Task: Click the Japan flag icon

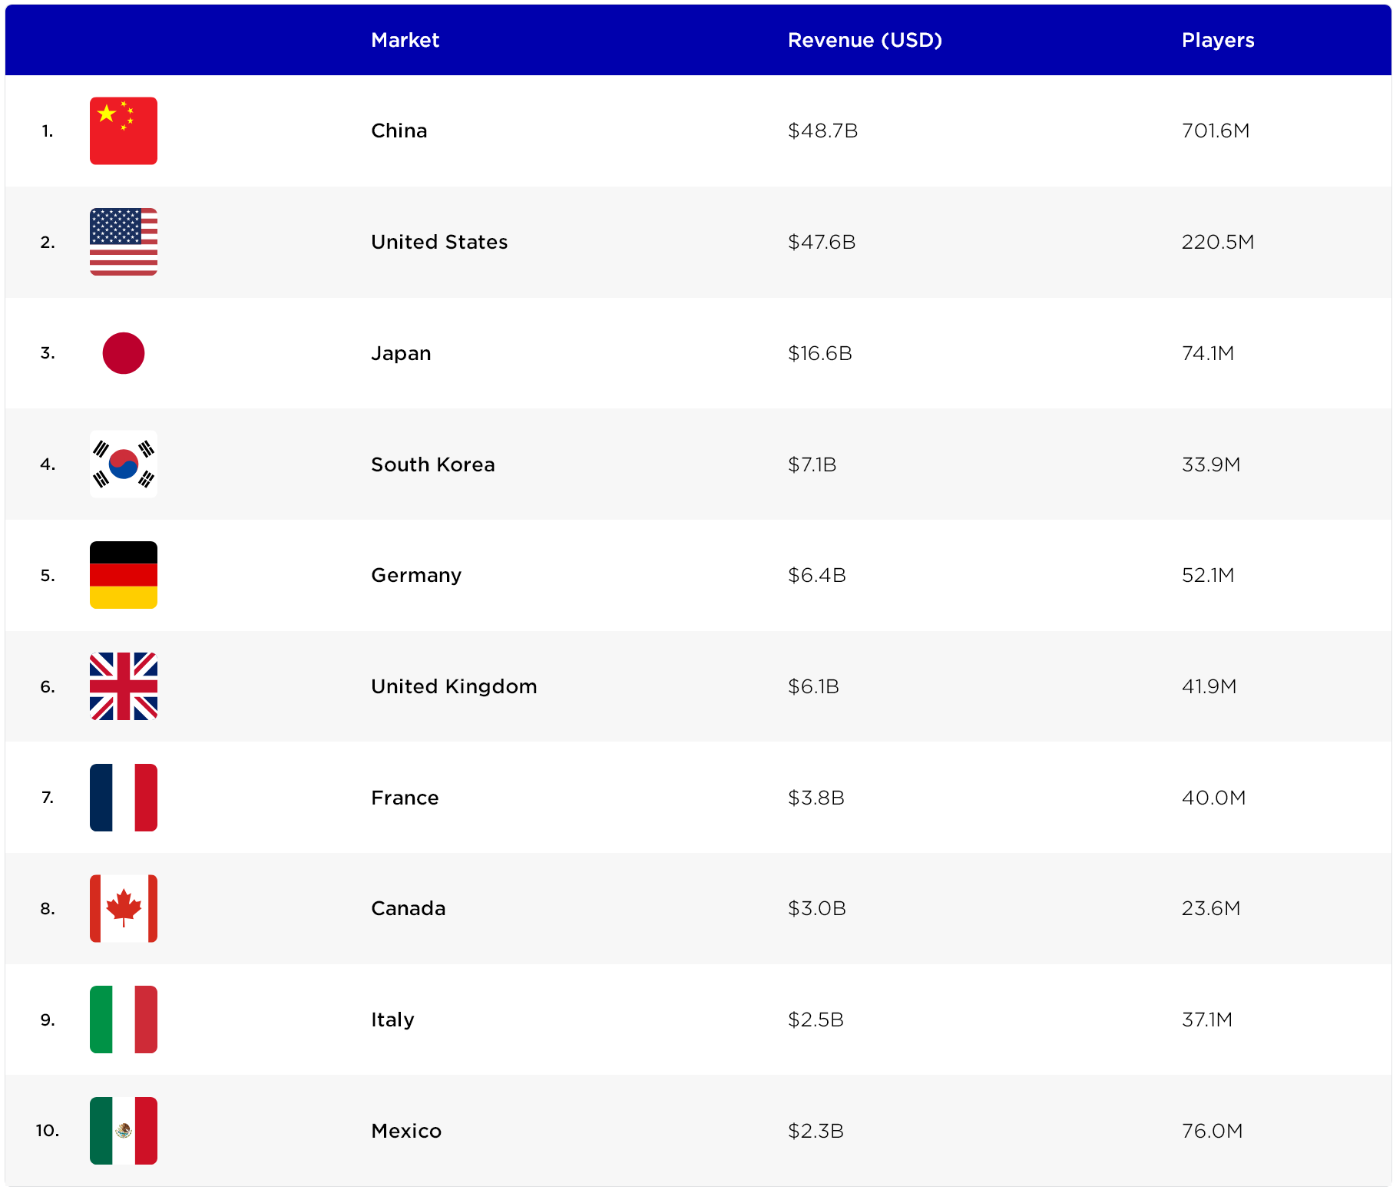Action: click(x=124, y=353)
